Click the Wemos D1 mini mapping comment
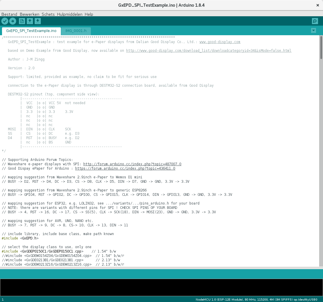The width and height of the screenshot is (323, 302). 72,177
